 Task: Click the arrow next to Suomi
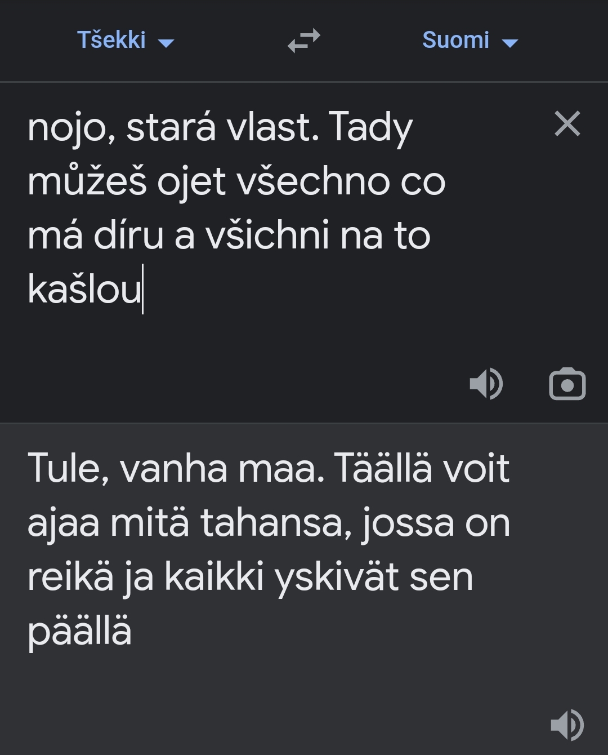(x=509, y=43)
